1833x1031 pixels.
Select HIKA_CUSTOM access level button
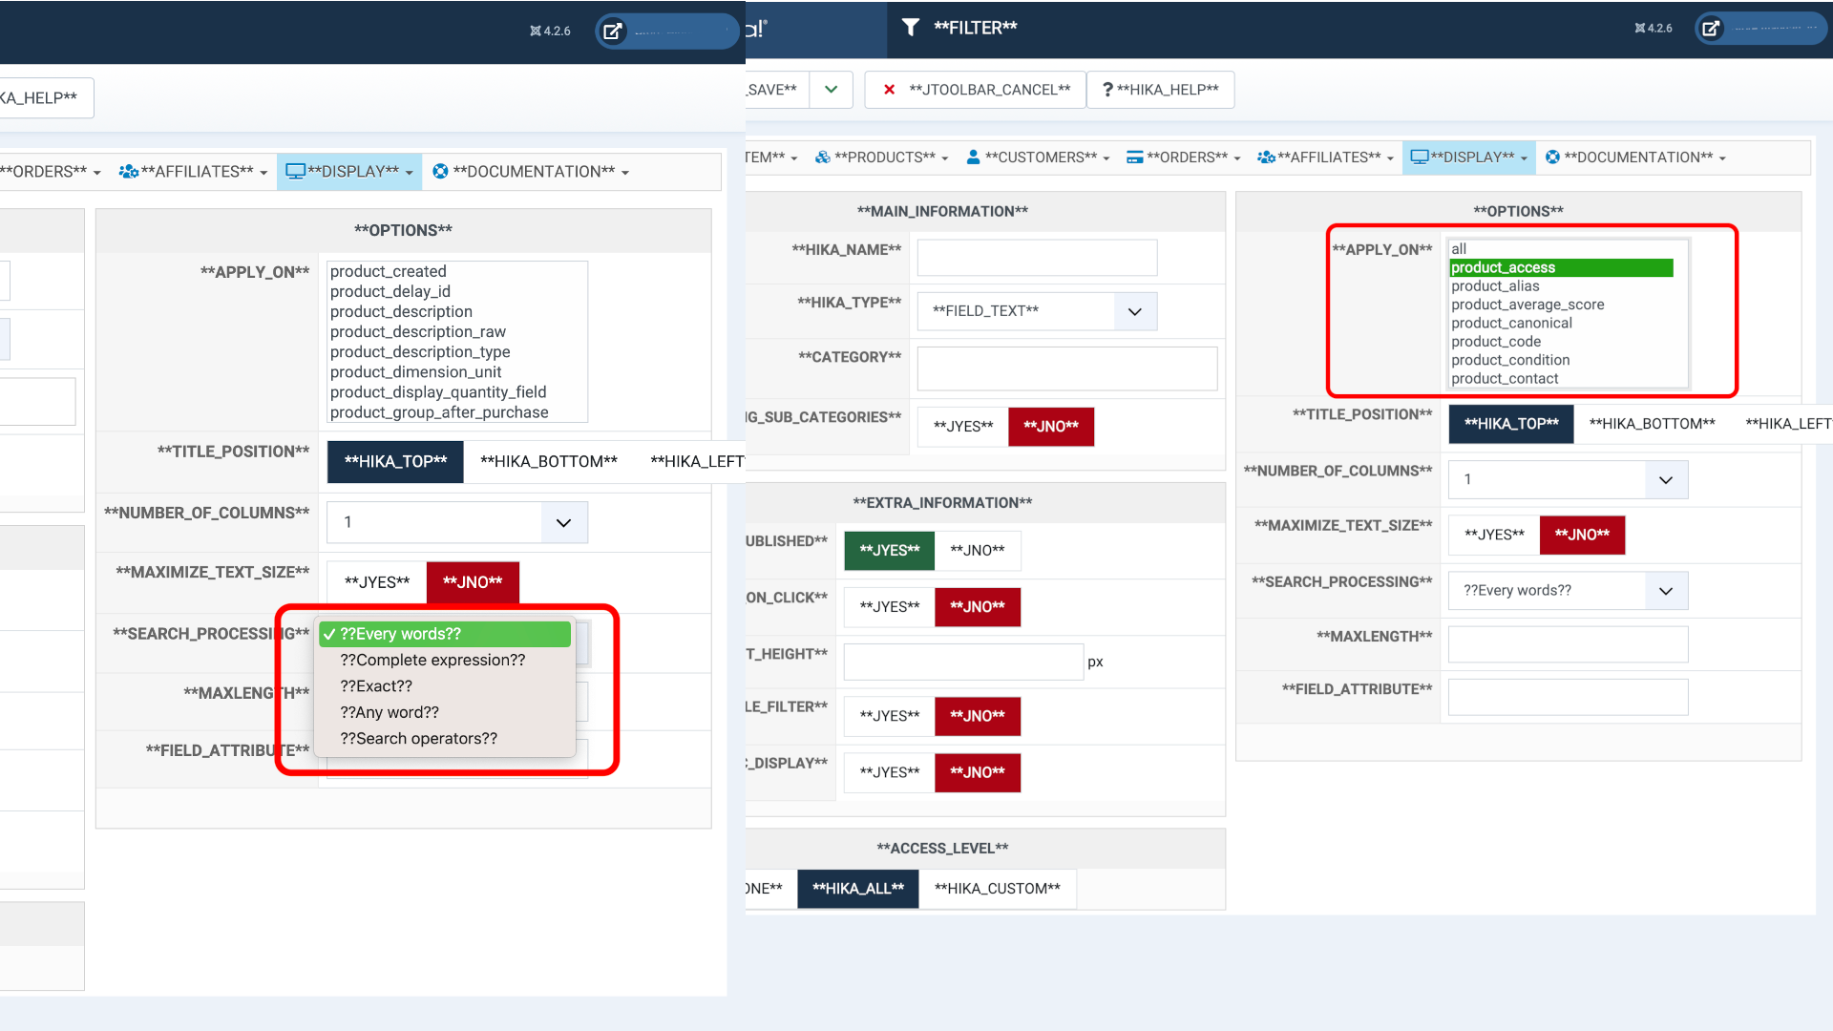coord(997,889)
